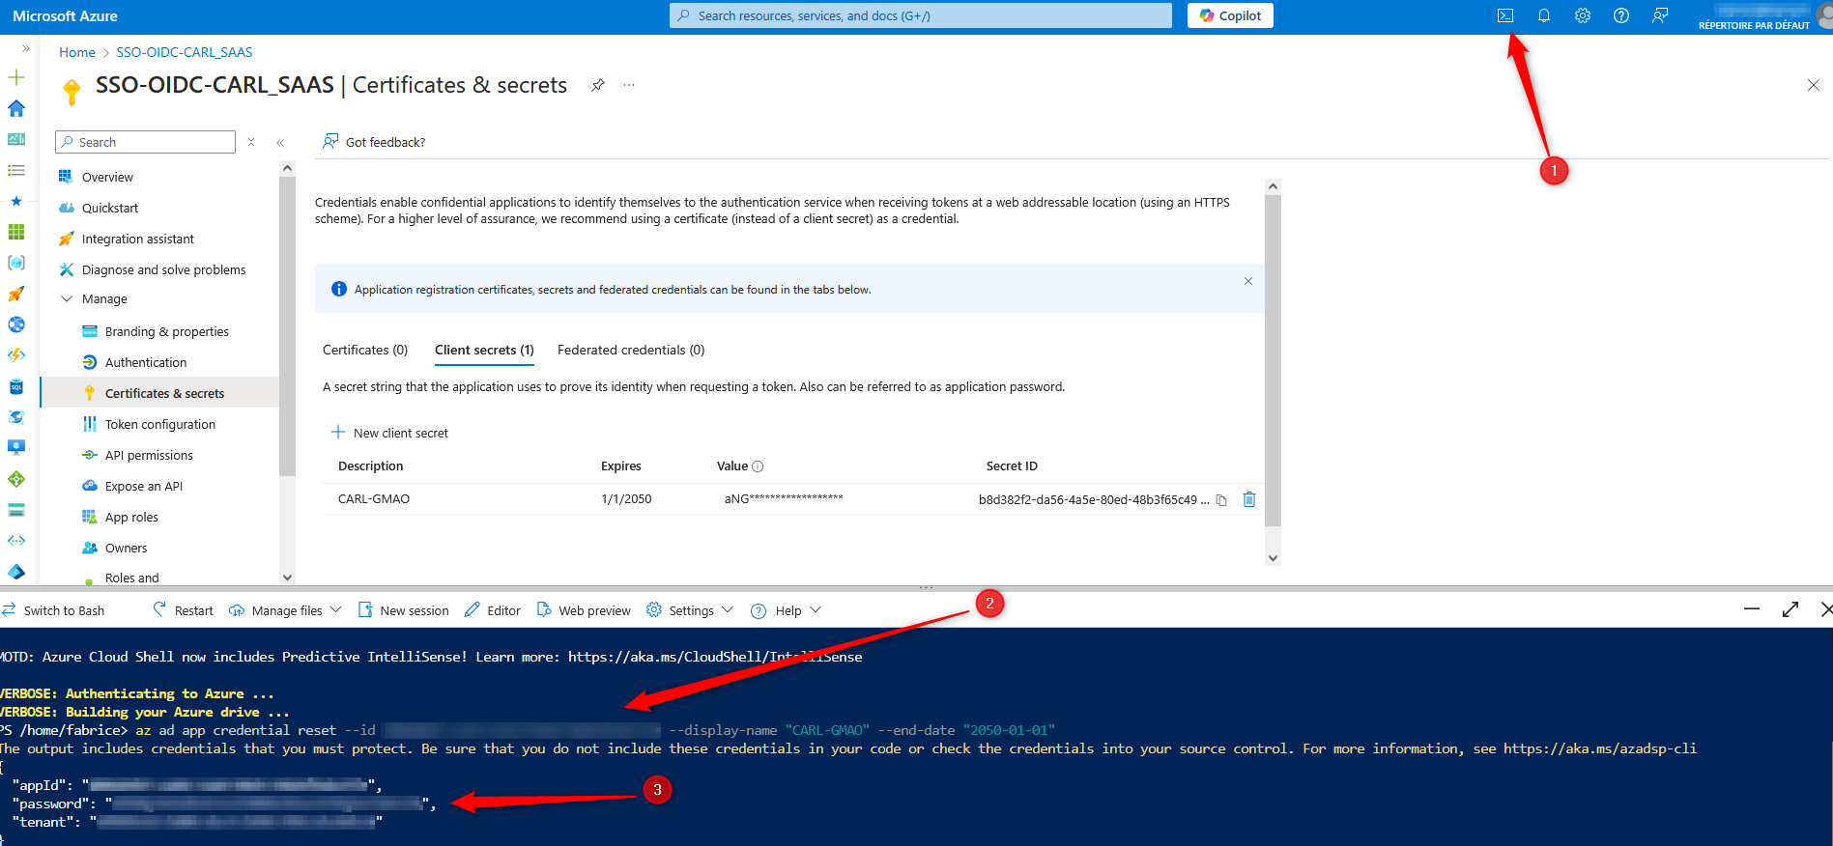Switch to Federated credentials tab

tap(631, 350)
